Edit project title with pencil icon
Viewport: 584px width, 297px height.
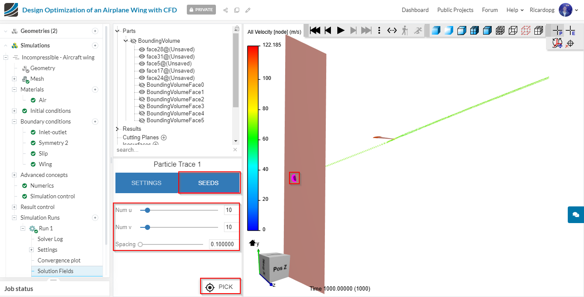click(x=248, y=10)
